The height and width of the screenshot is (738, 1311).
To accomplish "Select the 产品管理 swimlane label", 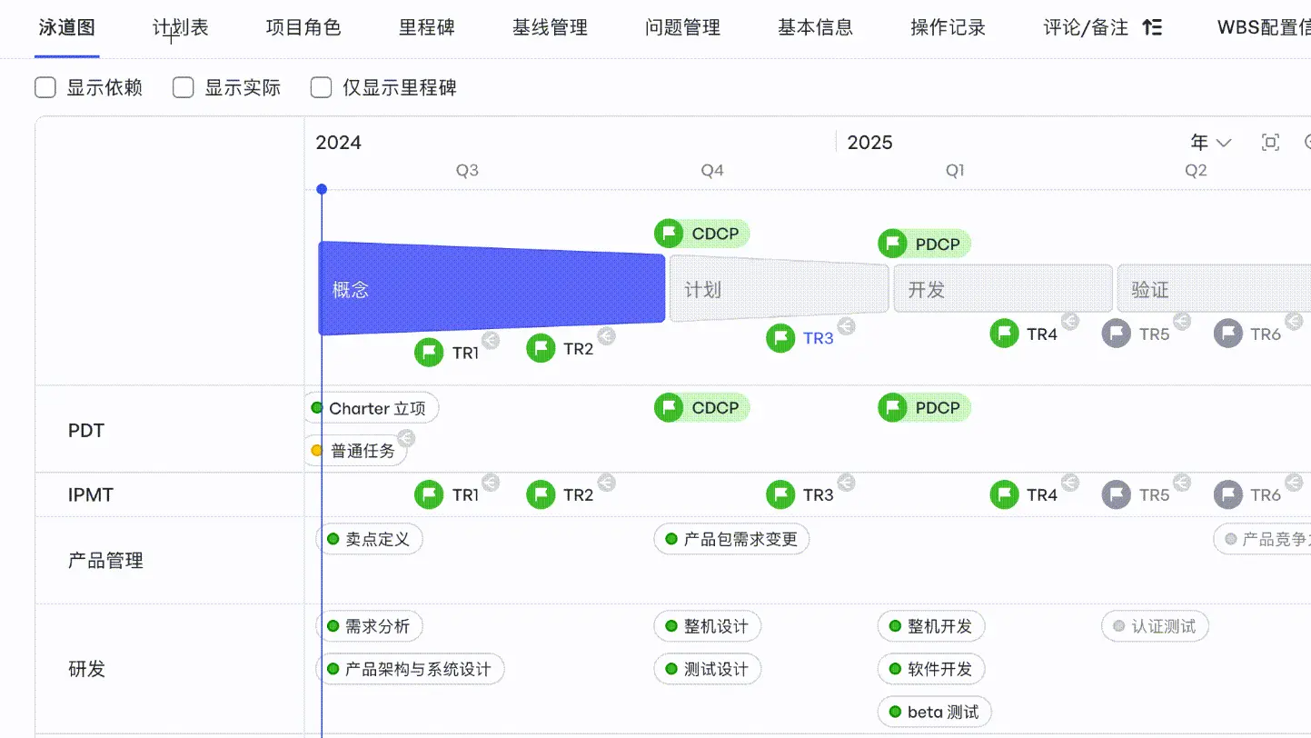I will (x=105, y=561).
